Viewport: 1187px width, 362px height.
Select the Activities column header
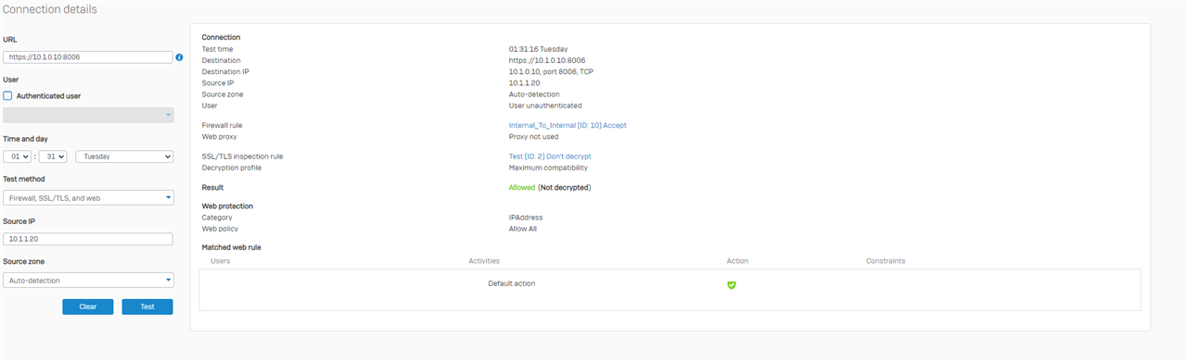484,261
